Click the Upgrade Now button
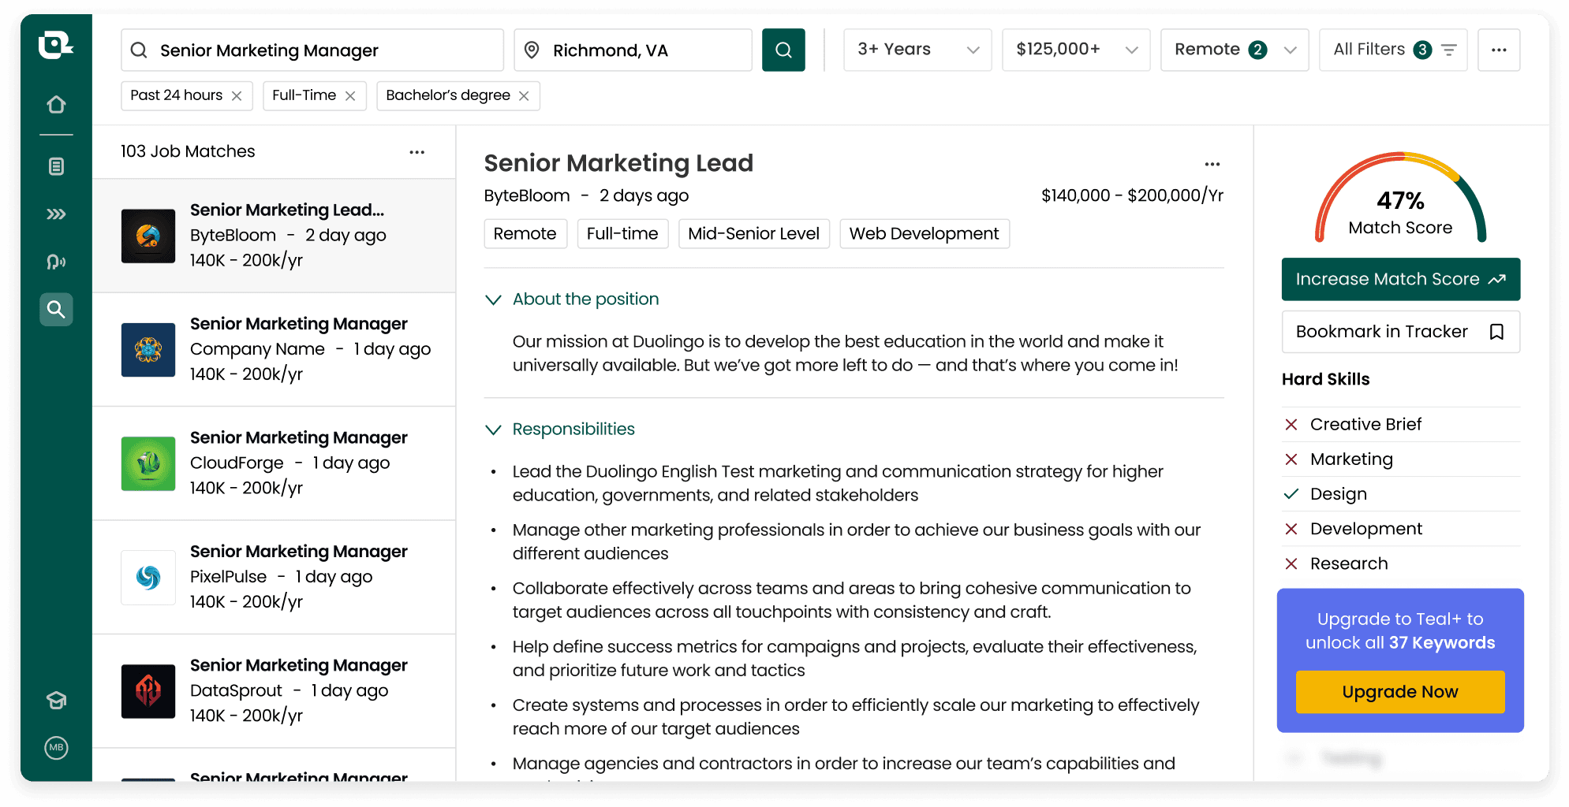1569x807 pixels. click(1400, 692)
